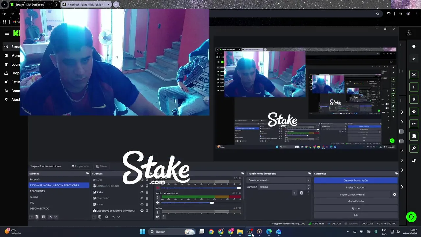
Task: Unmute the alerta sub audio channel
Action: pyautogui.click(x=158, y=188)
